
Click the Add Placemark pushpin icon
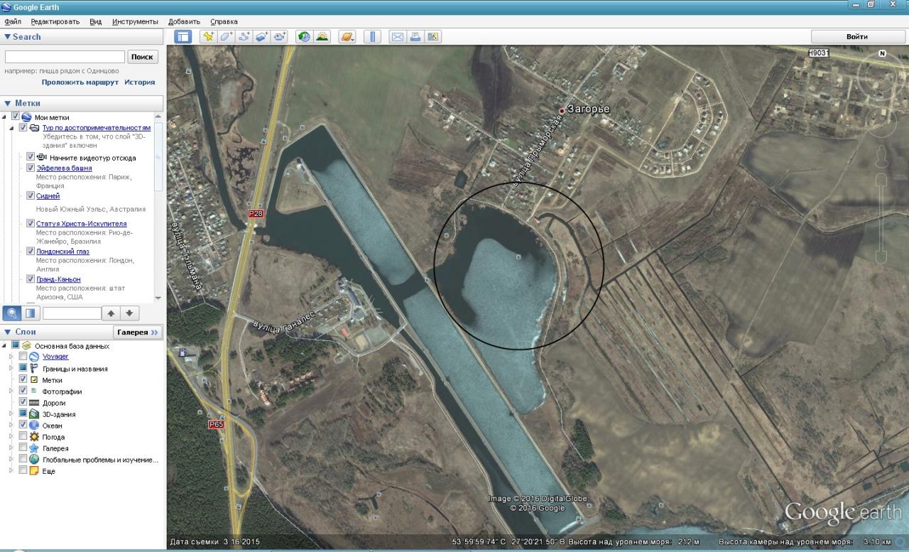pyautogui.click(x=209, y=37)
